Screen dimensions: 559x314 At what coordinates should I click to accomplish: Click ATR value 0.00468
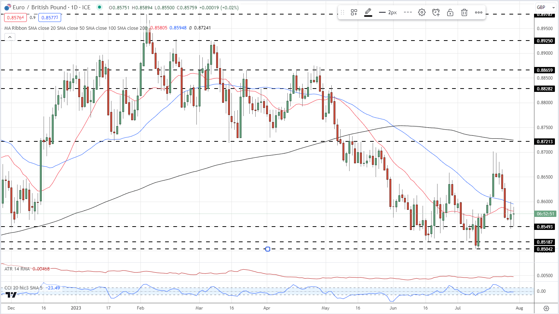pyautogui.click(x=41, y=269)
